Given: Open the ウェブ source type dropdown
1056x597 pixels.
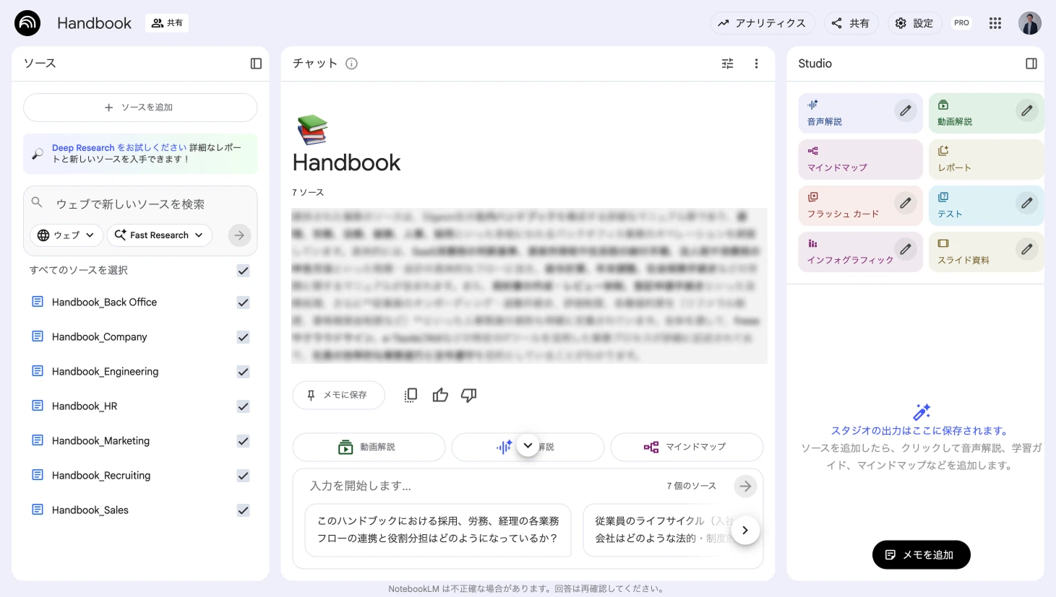Looking at the screenshot, I should coord(66,235).
